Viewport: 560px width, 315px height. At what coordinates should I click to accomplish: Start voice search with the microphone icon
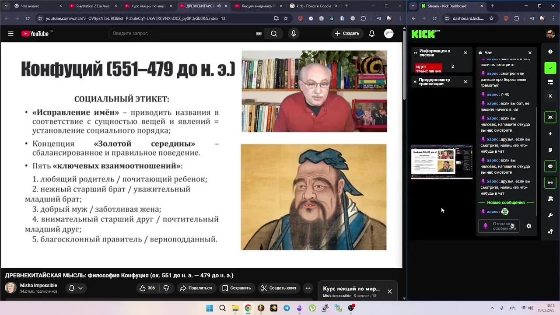[294, 34]
